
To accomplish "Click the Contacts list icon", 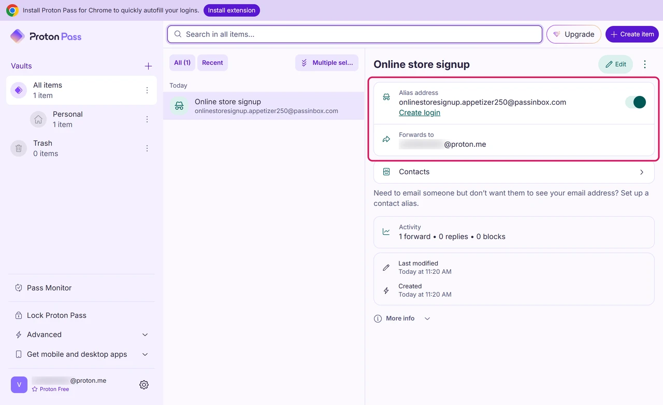I will point(386,172).
